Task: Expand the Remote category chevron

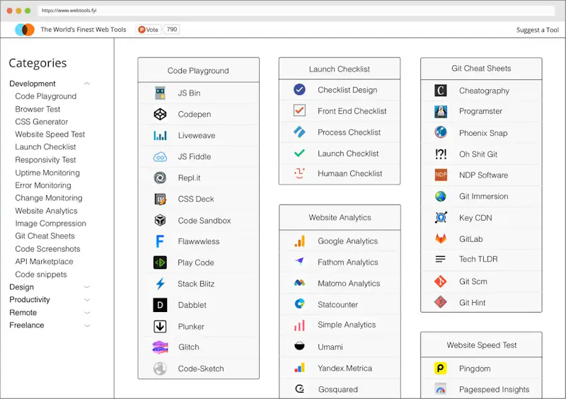Action: tap(86, 313)
